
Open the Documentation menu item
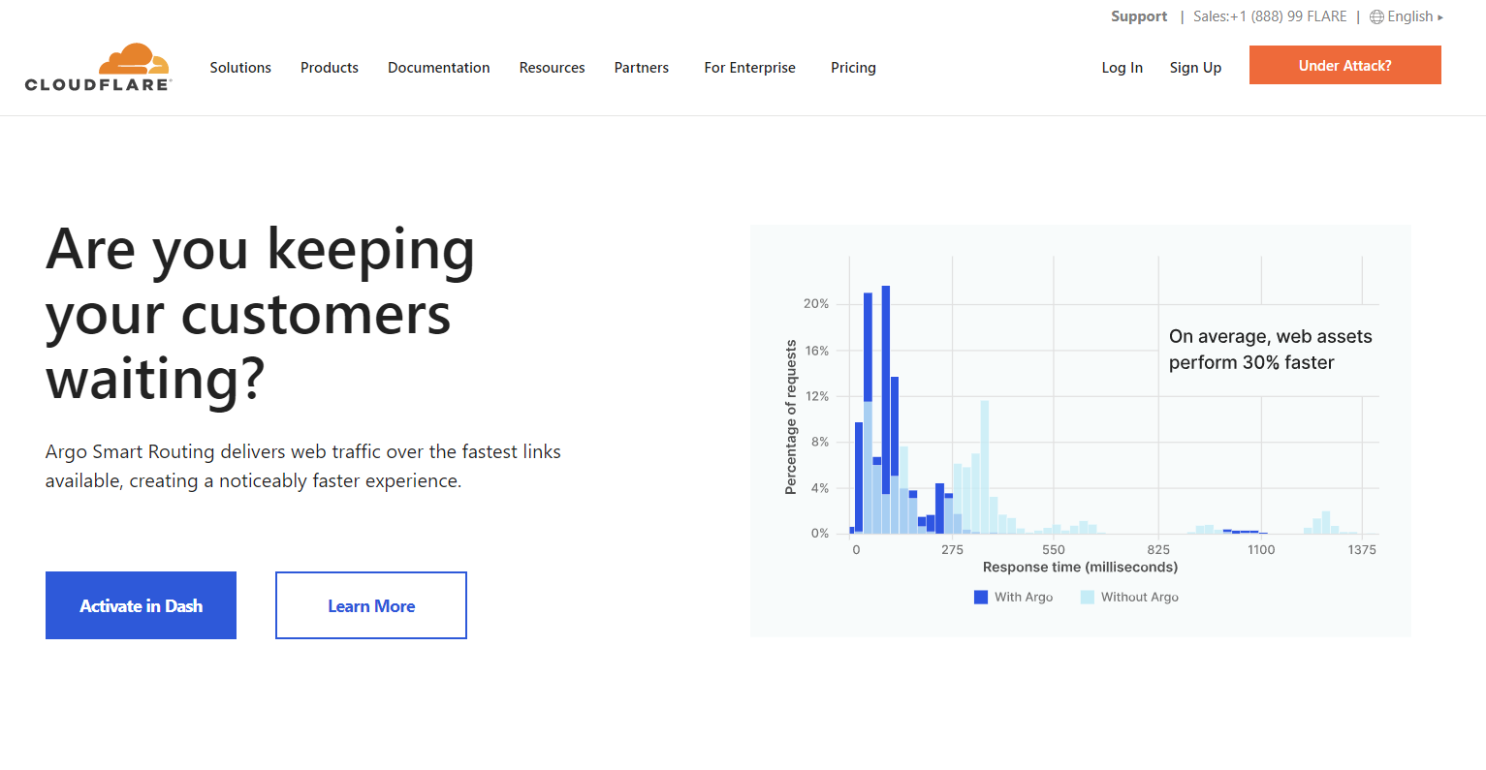(439, 68)
